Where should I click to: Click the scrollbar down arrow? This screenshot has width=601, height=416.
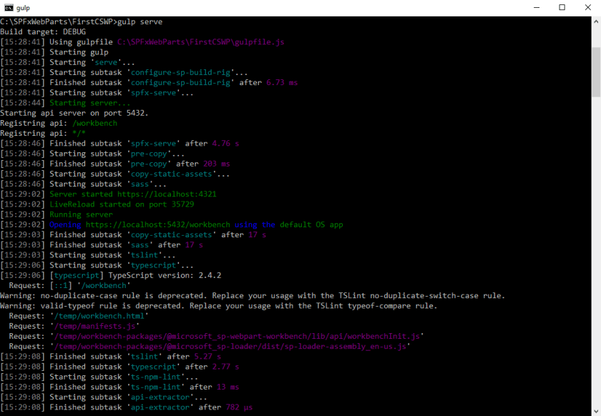point(595,410)
